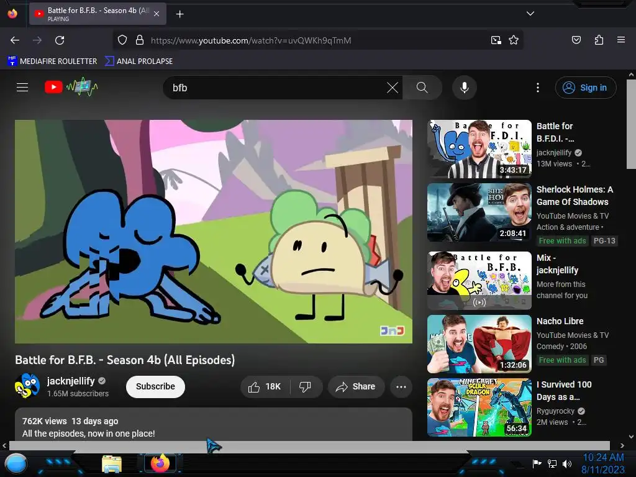Viewport: 636px width, 477px height.
Task: Run the search with magnifier button
Action: [422, 88]
